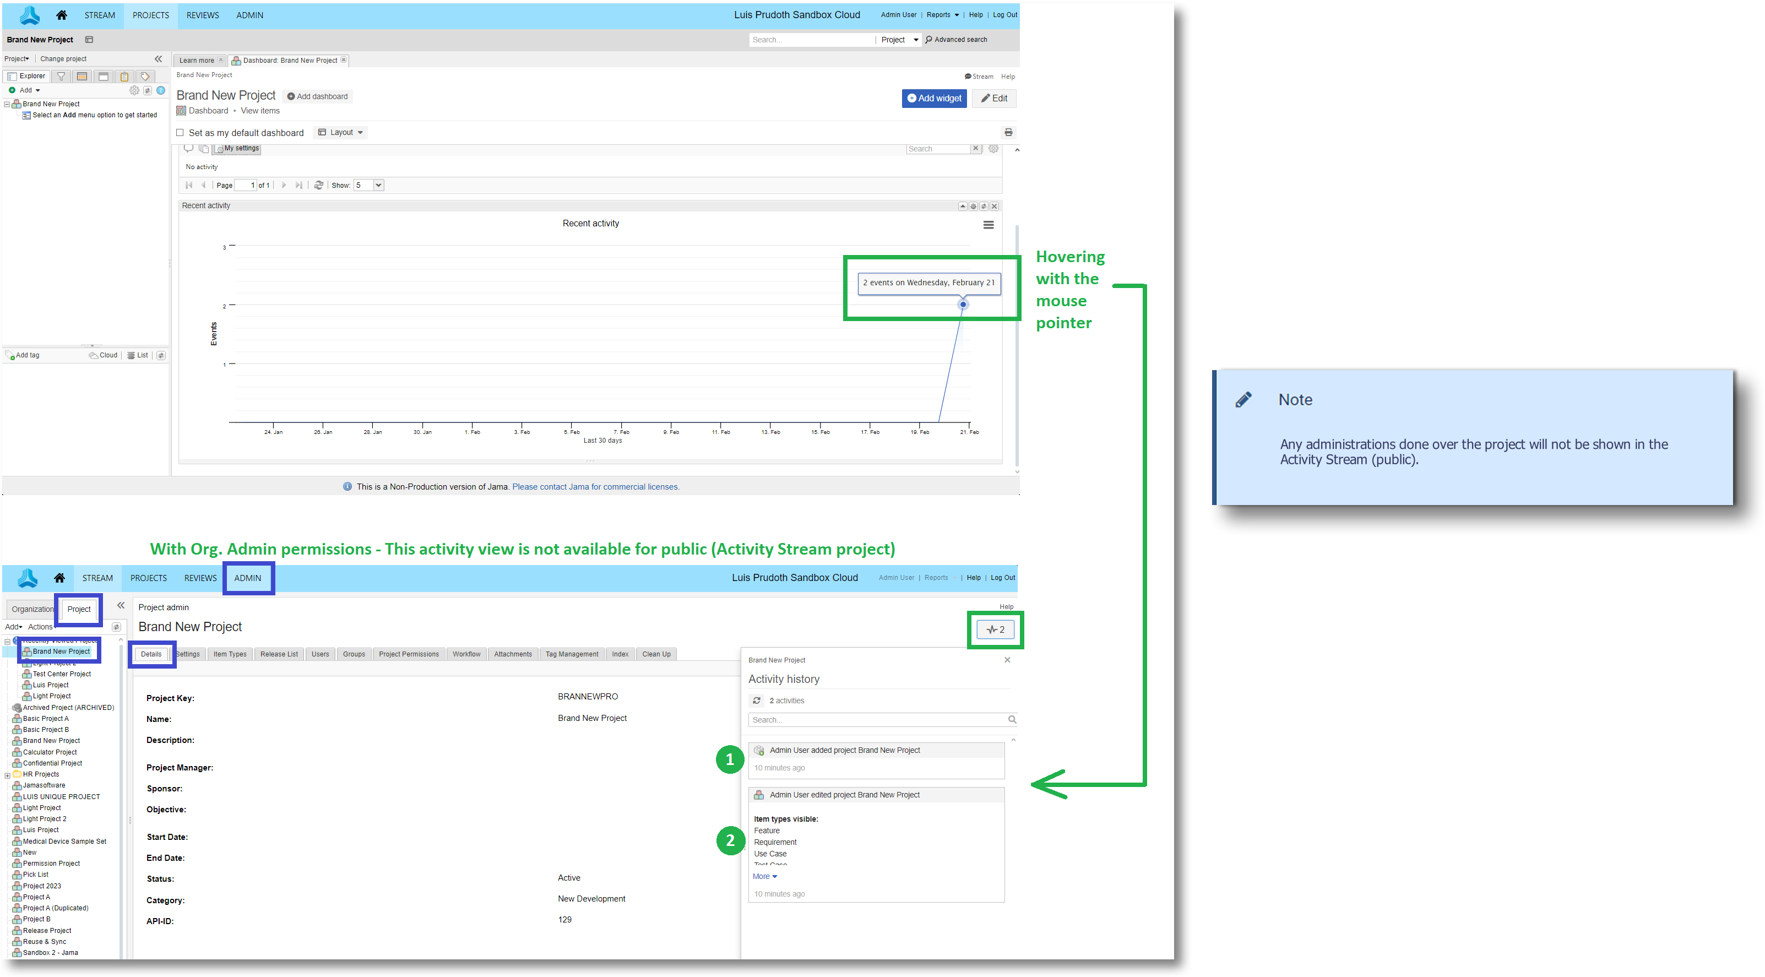Open the Project menu in explorer header
The height and width of the screenshot is (977, 1765).
coord(17,59)
